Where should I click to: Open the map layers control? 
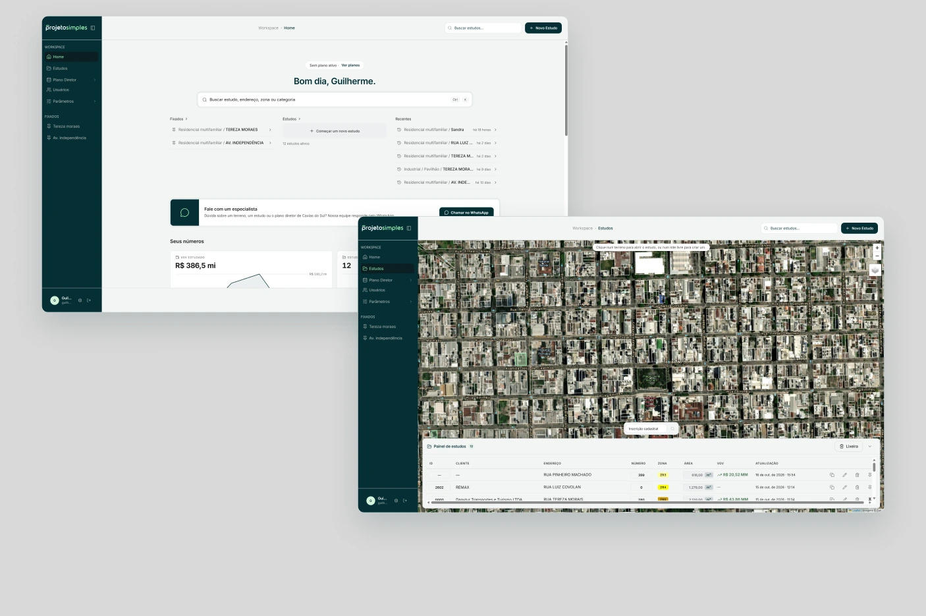click(875, 270)
